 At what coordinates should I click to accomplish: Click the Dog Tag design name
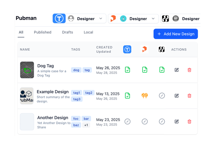[x=46, y=66]
